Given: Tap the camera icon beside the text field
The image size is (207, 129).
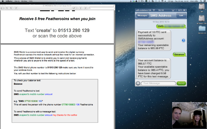Looking at the screenshot, I should pyautogui.click(x=138, y=83).
